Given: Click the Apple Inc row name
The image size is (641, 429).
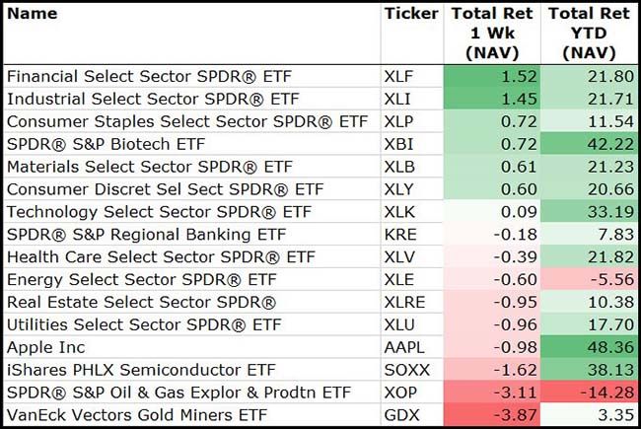Looking at the screenshot, I should 46,347.
